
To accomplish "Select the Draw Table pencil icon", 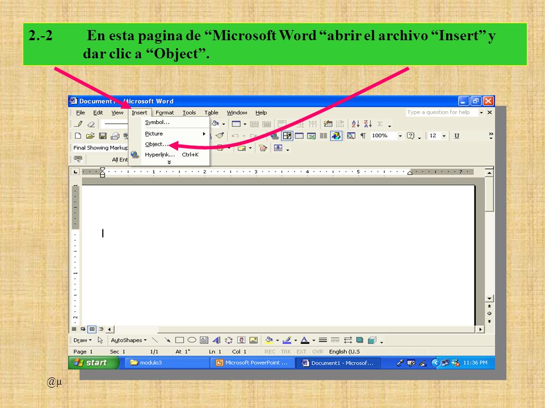I will 79,124.
